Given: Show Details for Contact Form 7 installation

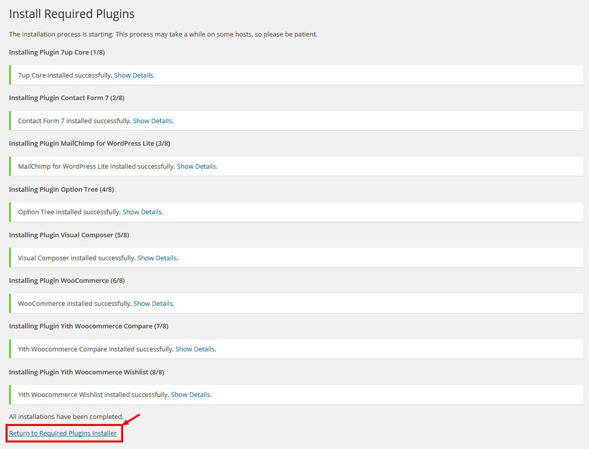Looking at the screenshot, I should coord(152,121).
